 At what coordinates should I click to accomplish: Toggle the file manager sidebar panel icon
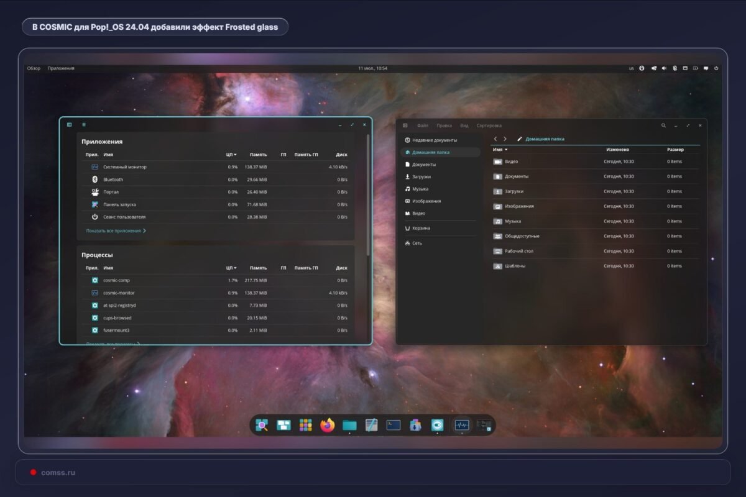coord(405,125)
